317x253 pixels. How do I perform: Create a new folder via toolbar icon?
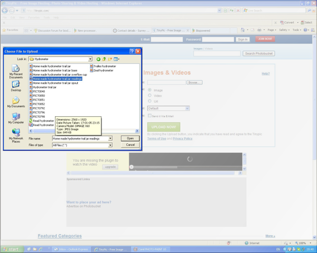tap(110, 59)
